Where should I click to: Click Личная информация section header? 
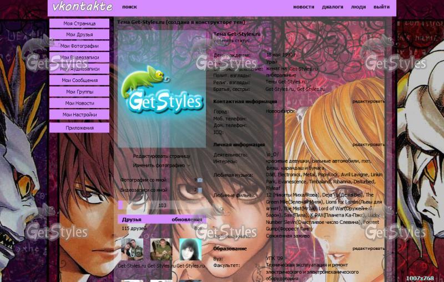[239, 145]
